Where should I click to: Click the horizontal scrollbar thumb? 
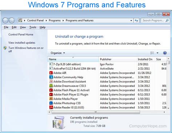[x=96, y=112]
